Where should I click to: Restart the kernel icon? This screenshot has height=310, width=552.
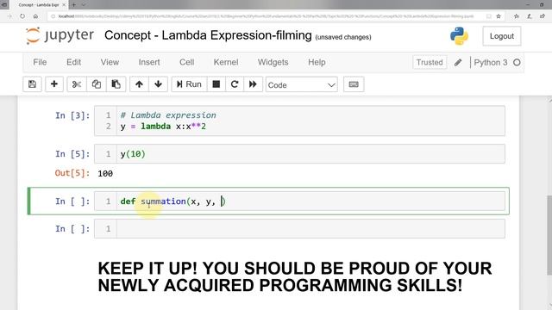click(x=235, y=84)
